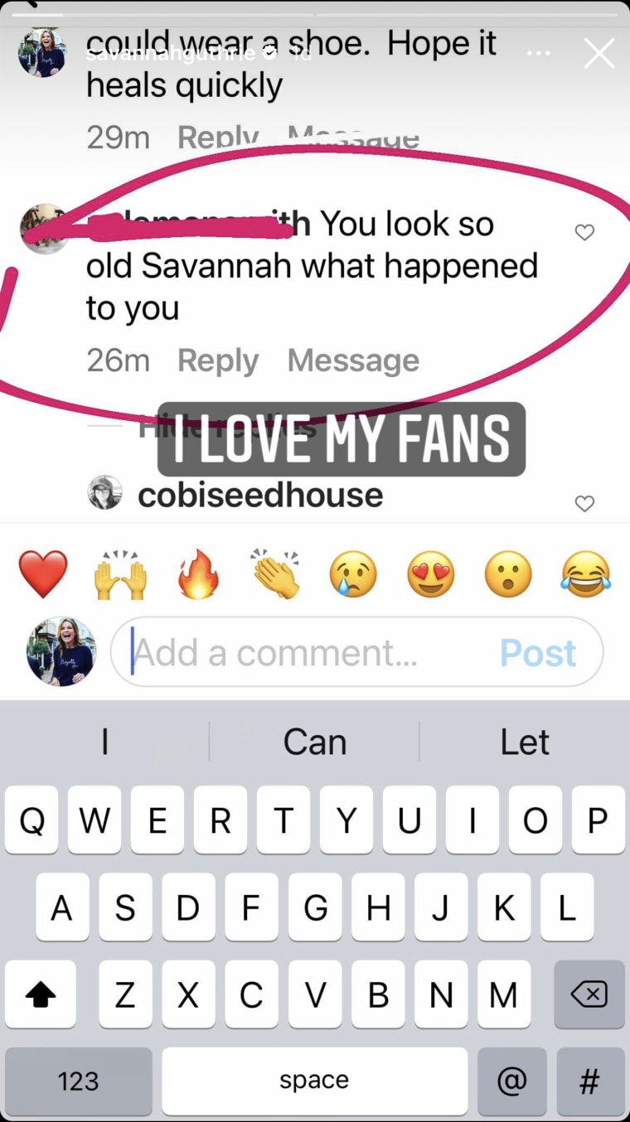Tap the surprised face emoji
Viewport: 630px width, 1122px height.
[508, 574]
